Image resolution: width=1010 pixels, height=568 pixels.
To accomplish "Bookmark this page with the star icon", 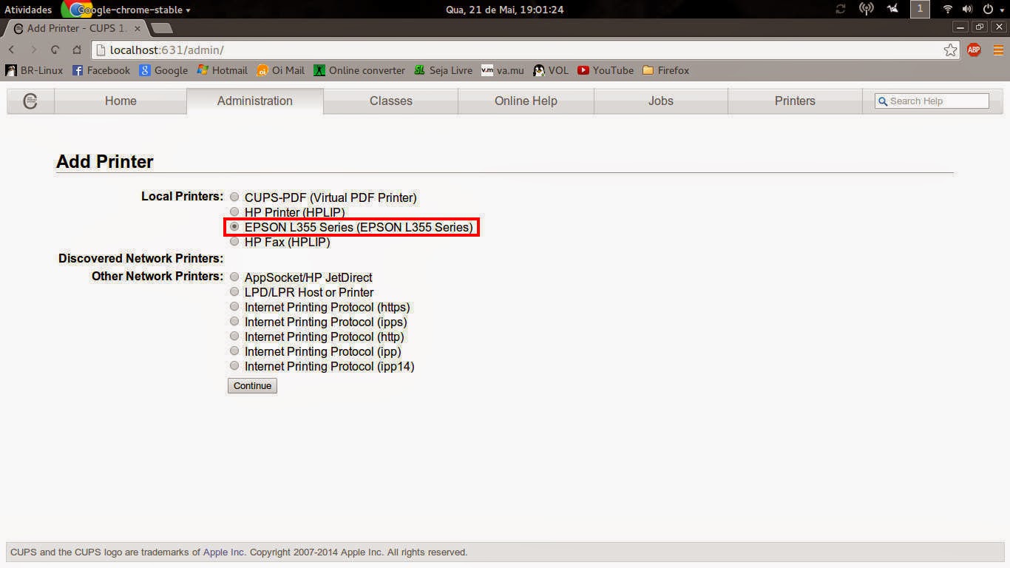I will coord(950,50).
